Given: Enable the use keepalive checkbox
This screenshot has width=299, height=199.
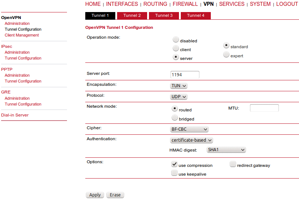Looking at the screenshot, I should click(x=174, y=173).
